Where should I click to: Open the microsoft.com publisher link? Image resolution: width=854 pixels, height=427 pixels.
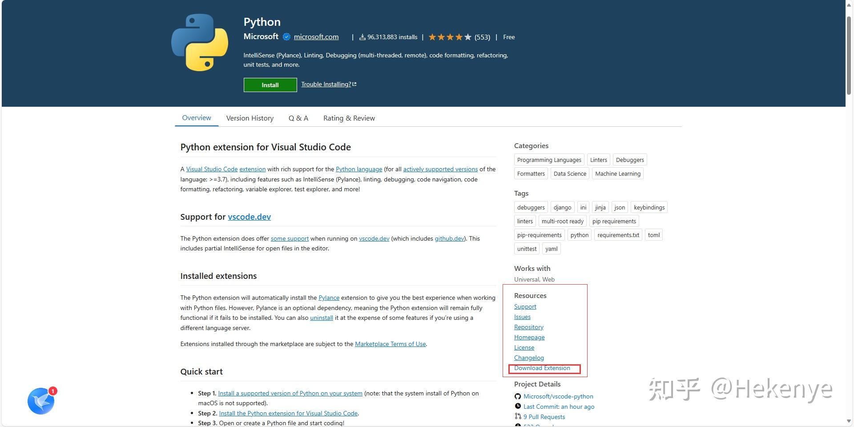(x=316, y=37)
